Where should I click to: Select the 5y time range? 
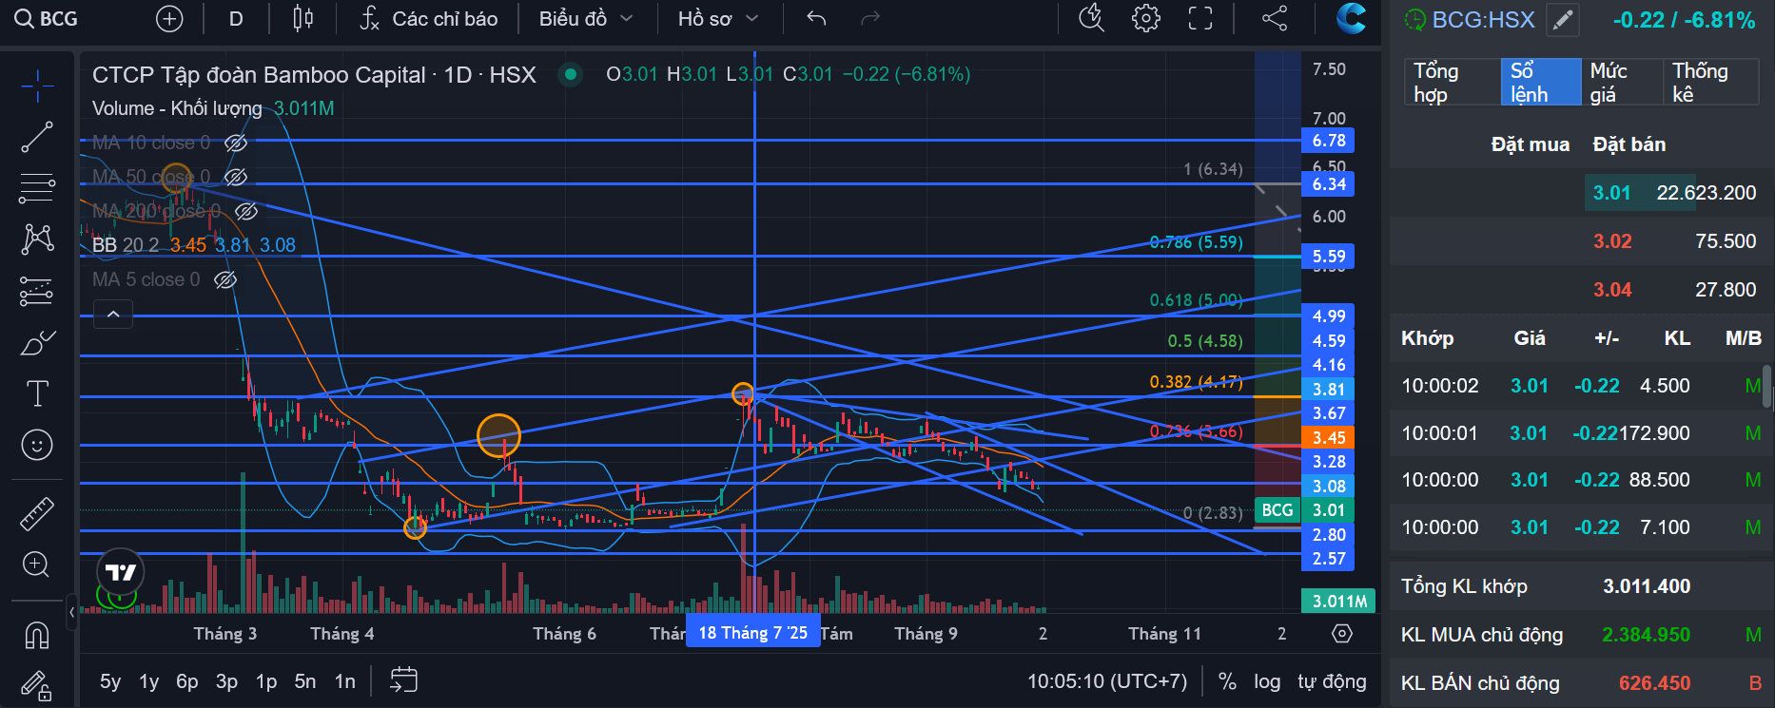coord(110,681)
